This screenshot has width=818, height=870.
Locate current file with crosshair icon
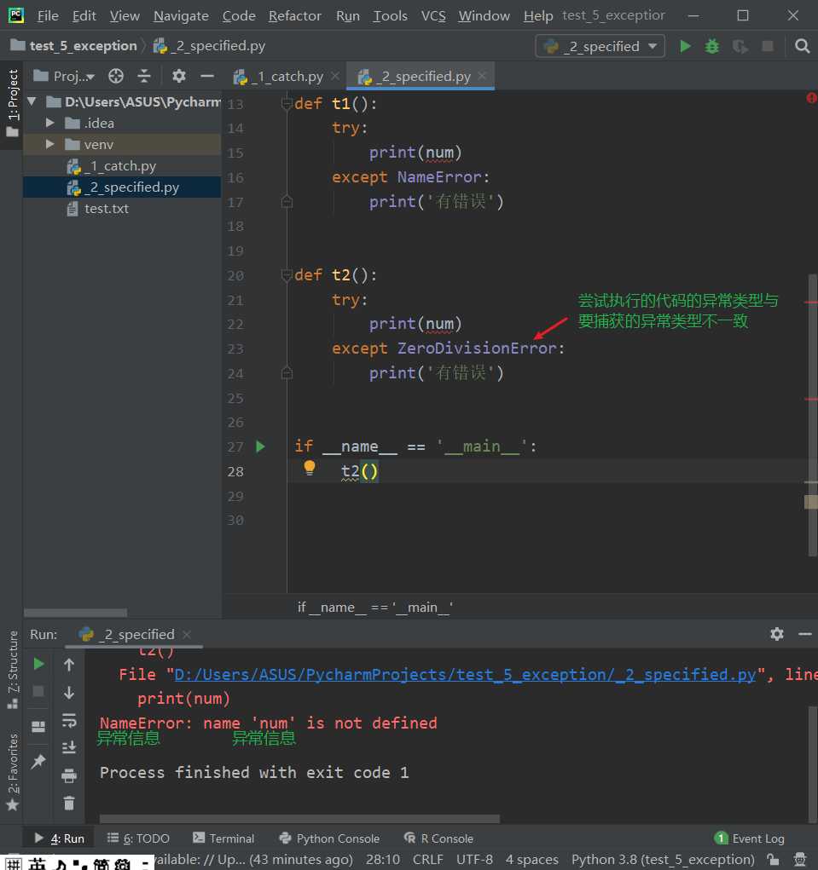point(115,76)
